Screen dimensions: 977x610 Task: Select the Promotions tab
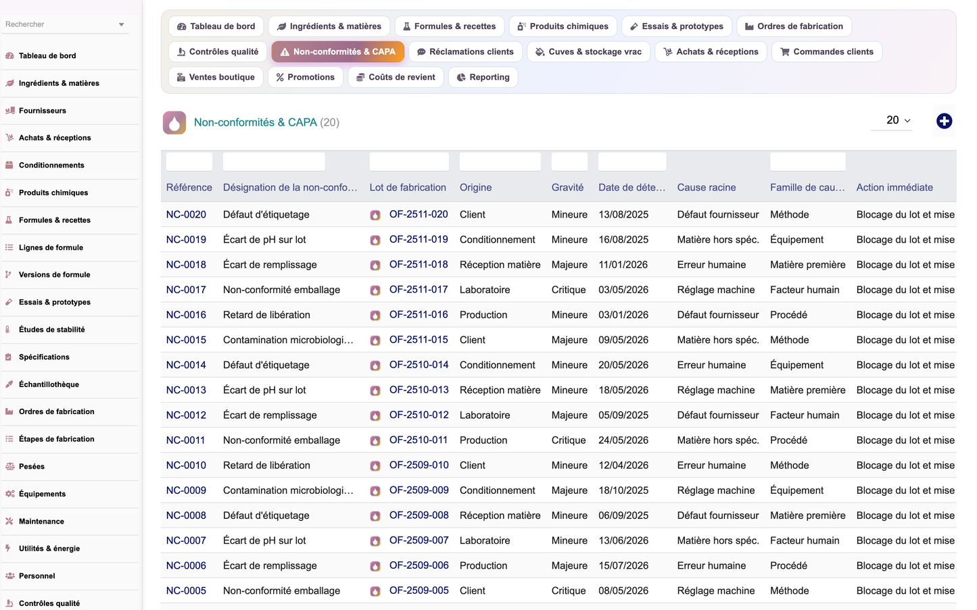(x=306, y=77)
